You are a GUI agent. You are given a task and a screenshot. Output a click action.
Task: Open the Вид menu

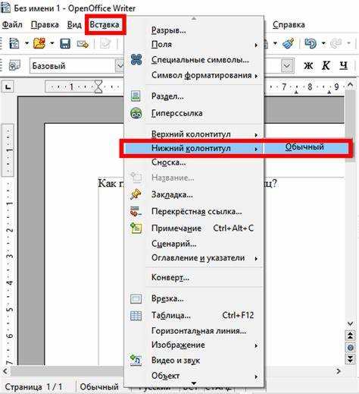click(74, 24)
